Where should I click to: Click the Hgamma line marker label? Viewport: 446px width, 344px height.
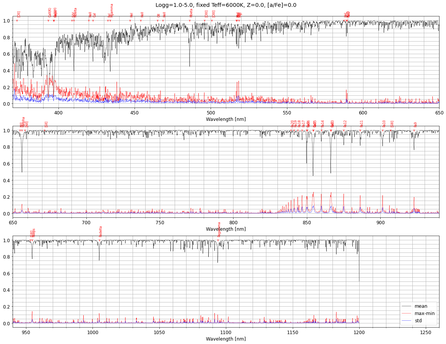[x=112, y=10]
